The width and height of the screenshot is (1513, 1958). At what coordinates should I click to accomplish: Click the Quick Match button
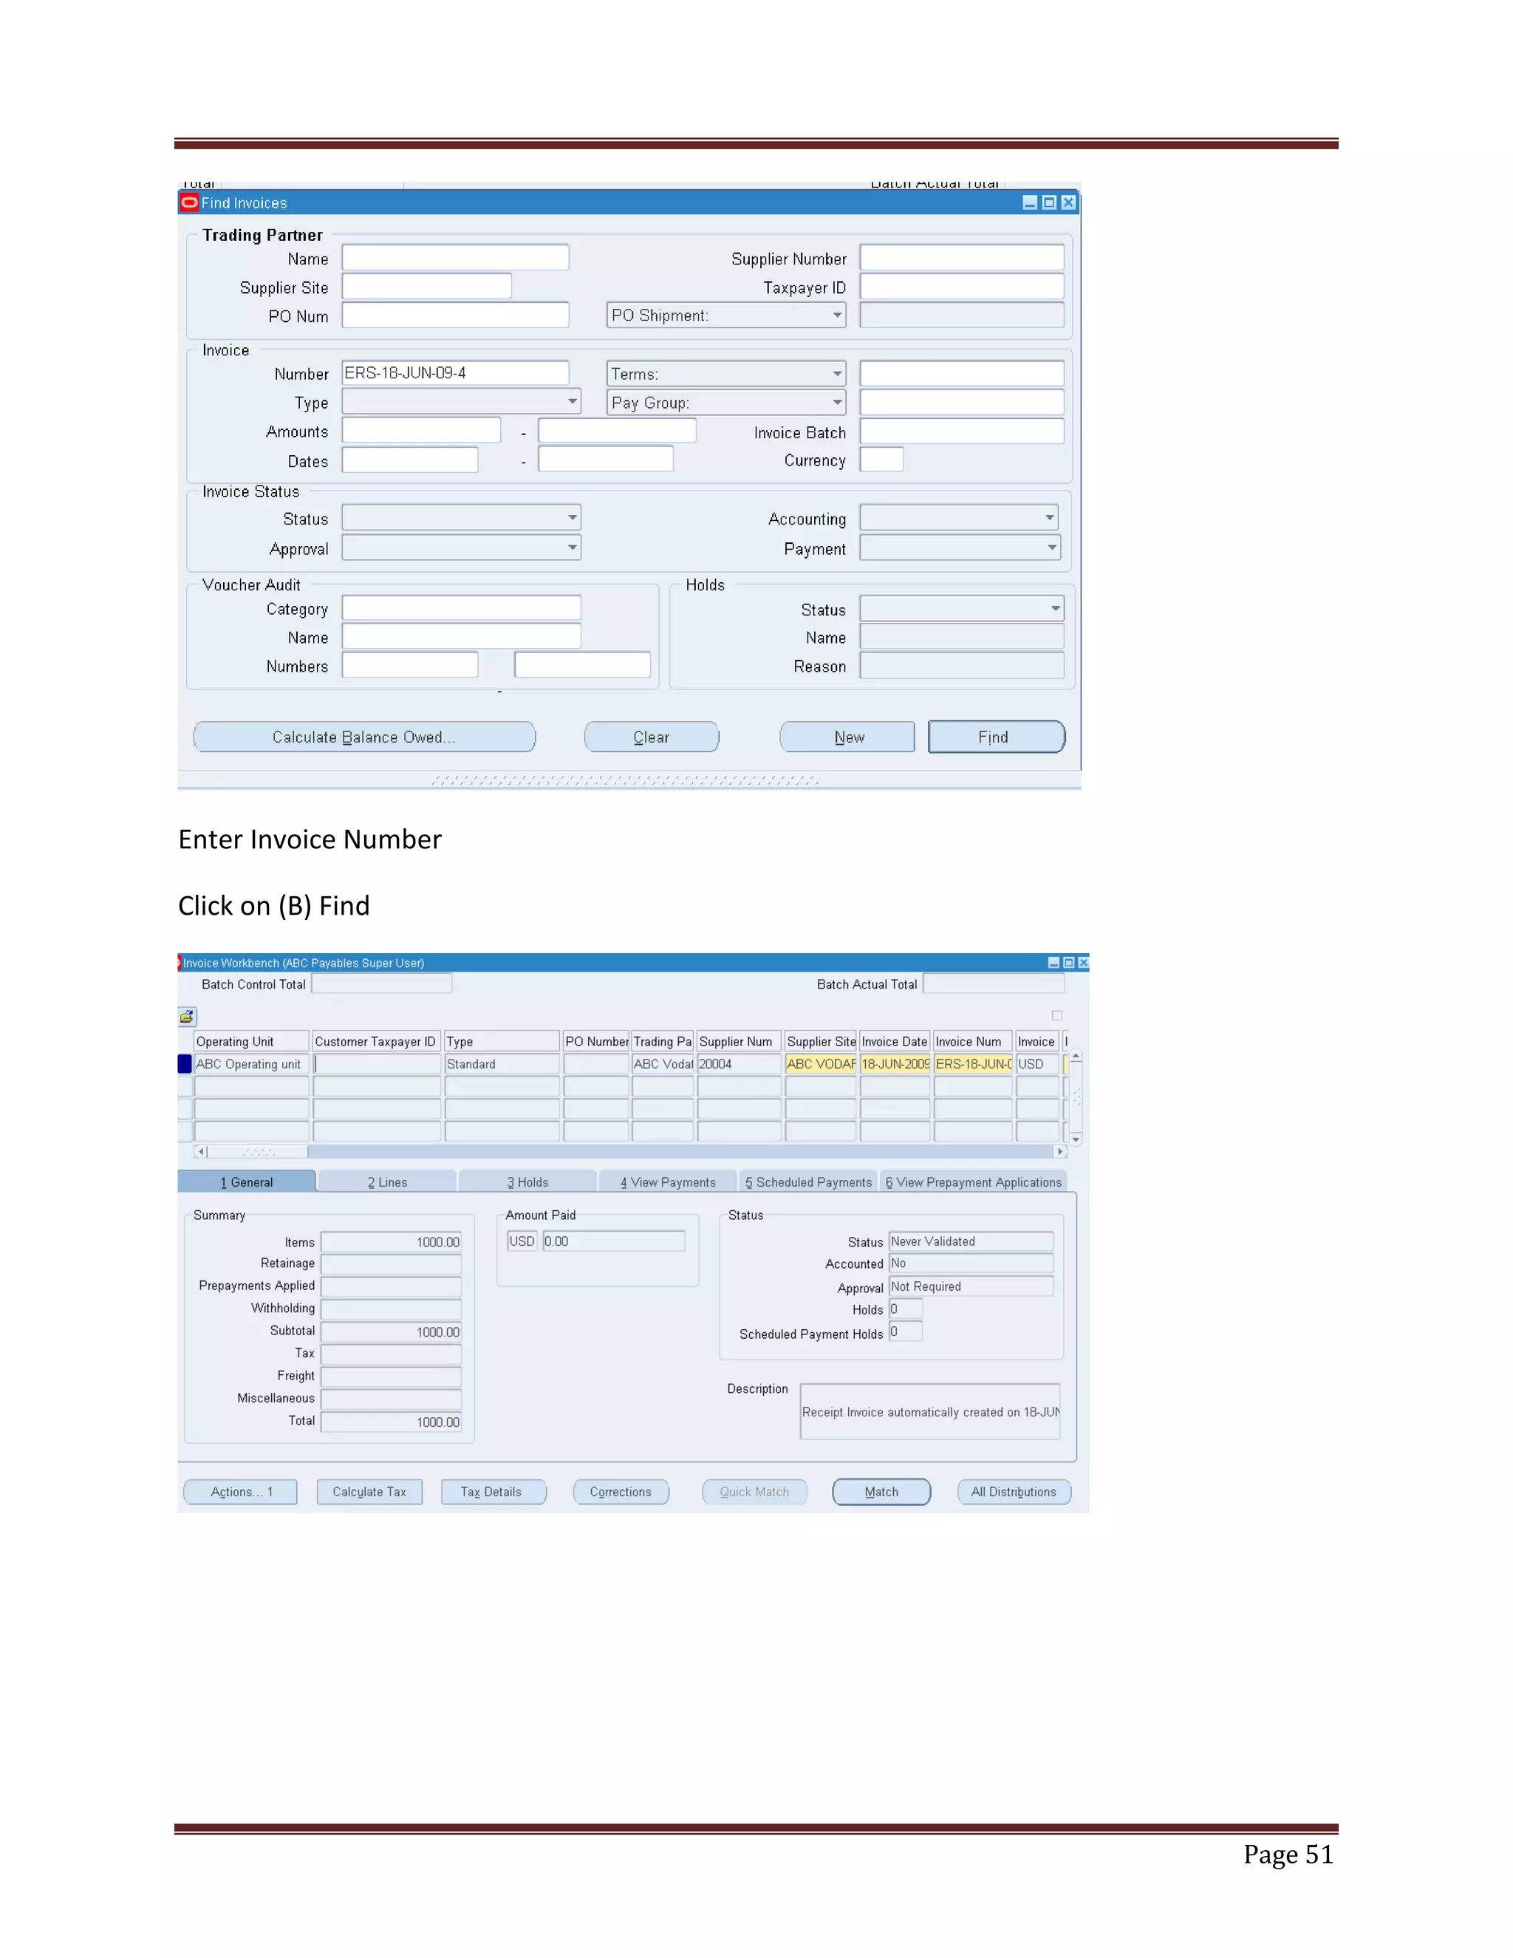755,1492
